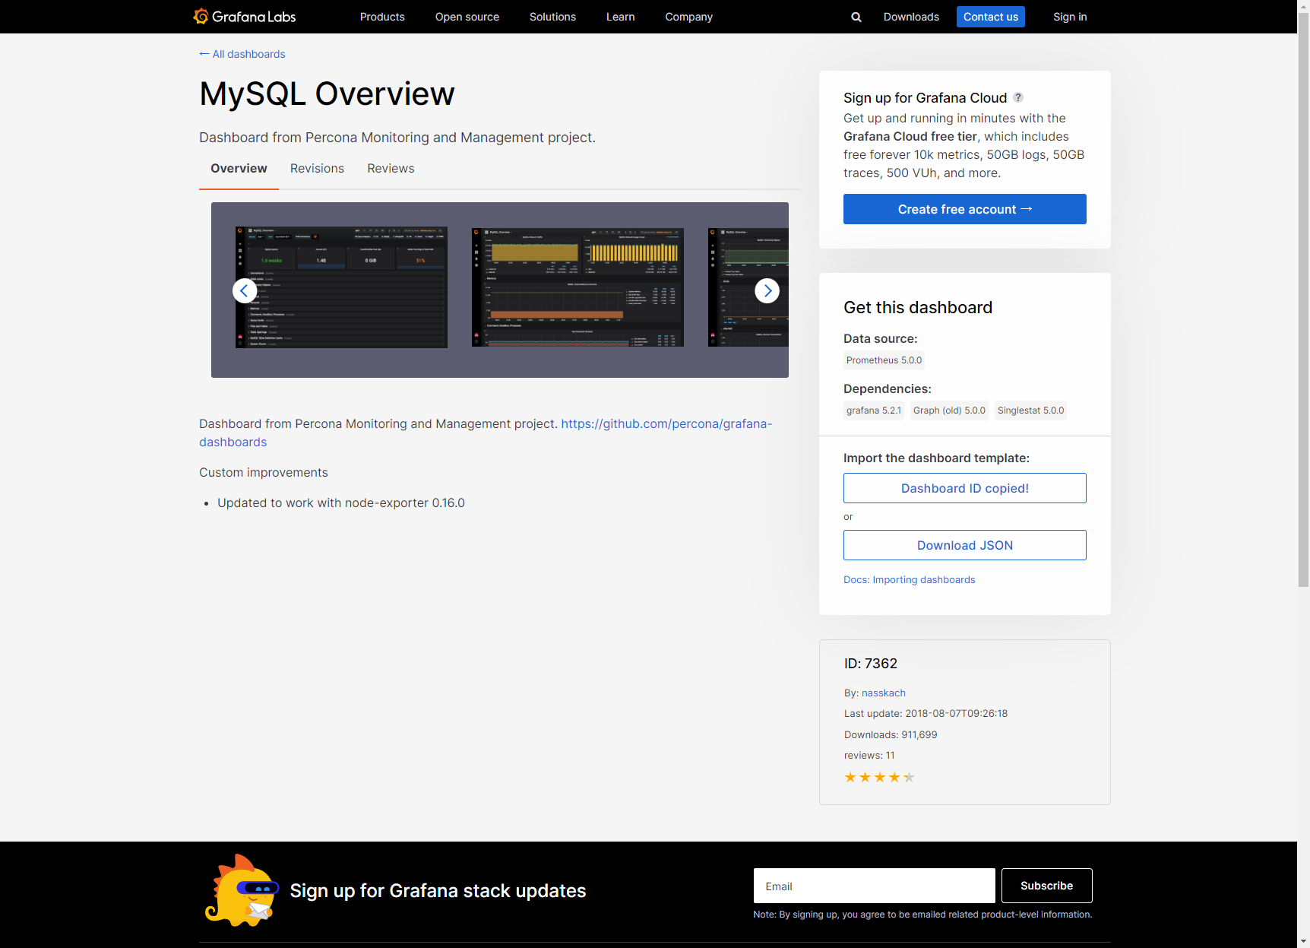Click the Subscribe button
Image resolution: width=1310 pixels, height=948 pixels.
tap(1047, 886)
